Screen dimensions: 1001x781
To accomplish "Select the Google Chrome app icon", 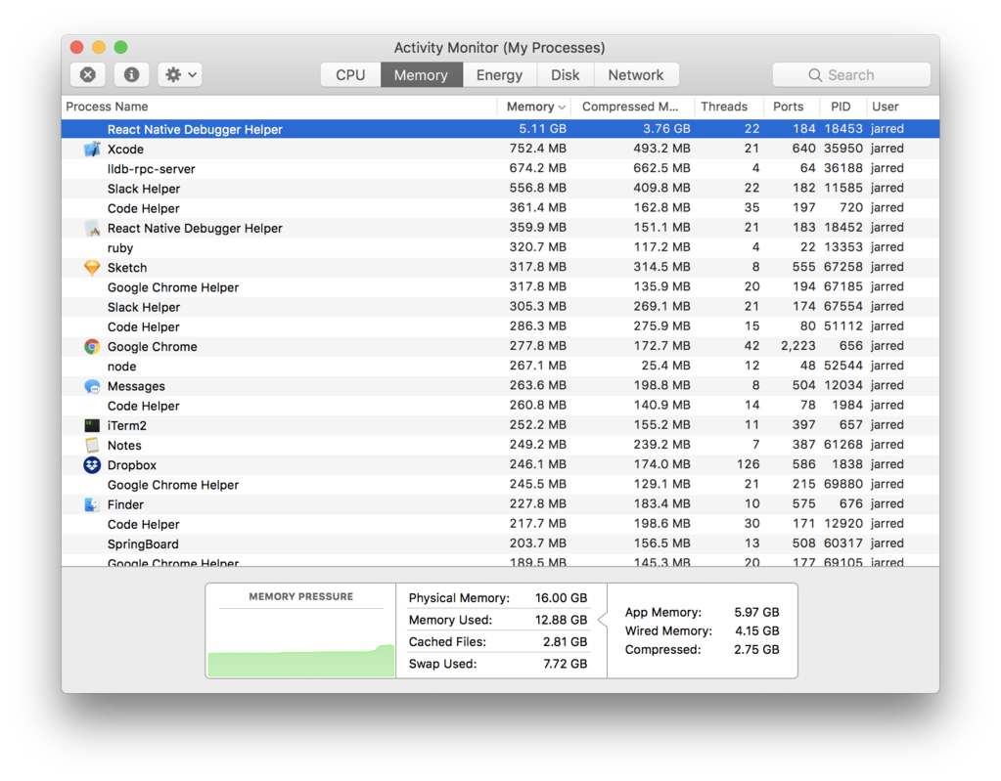I will 92,347.
